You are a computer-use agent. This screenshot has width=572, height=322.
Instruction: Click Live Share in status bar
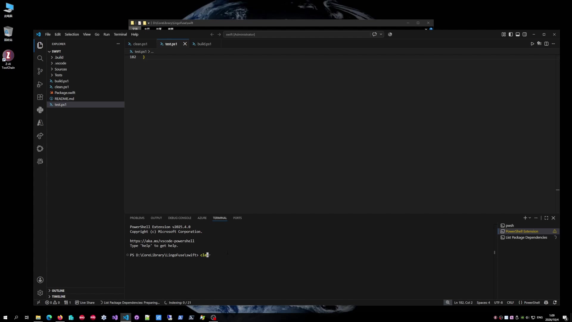point(85,302)
